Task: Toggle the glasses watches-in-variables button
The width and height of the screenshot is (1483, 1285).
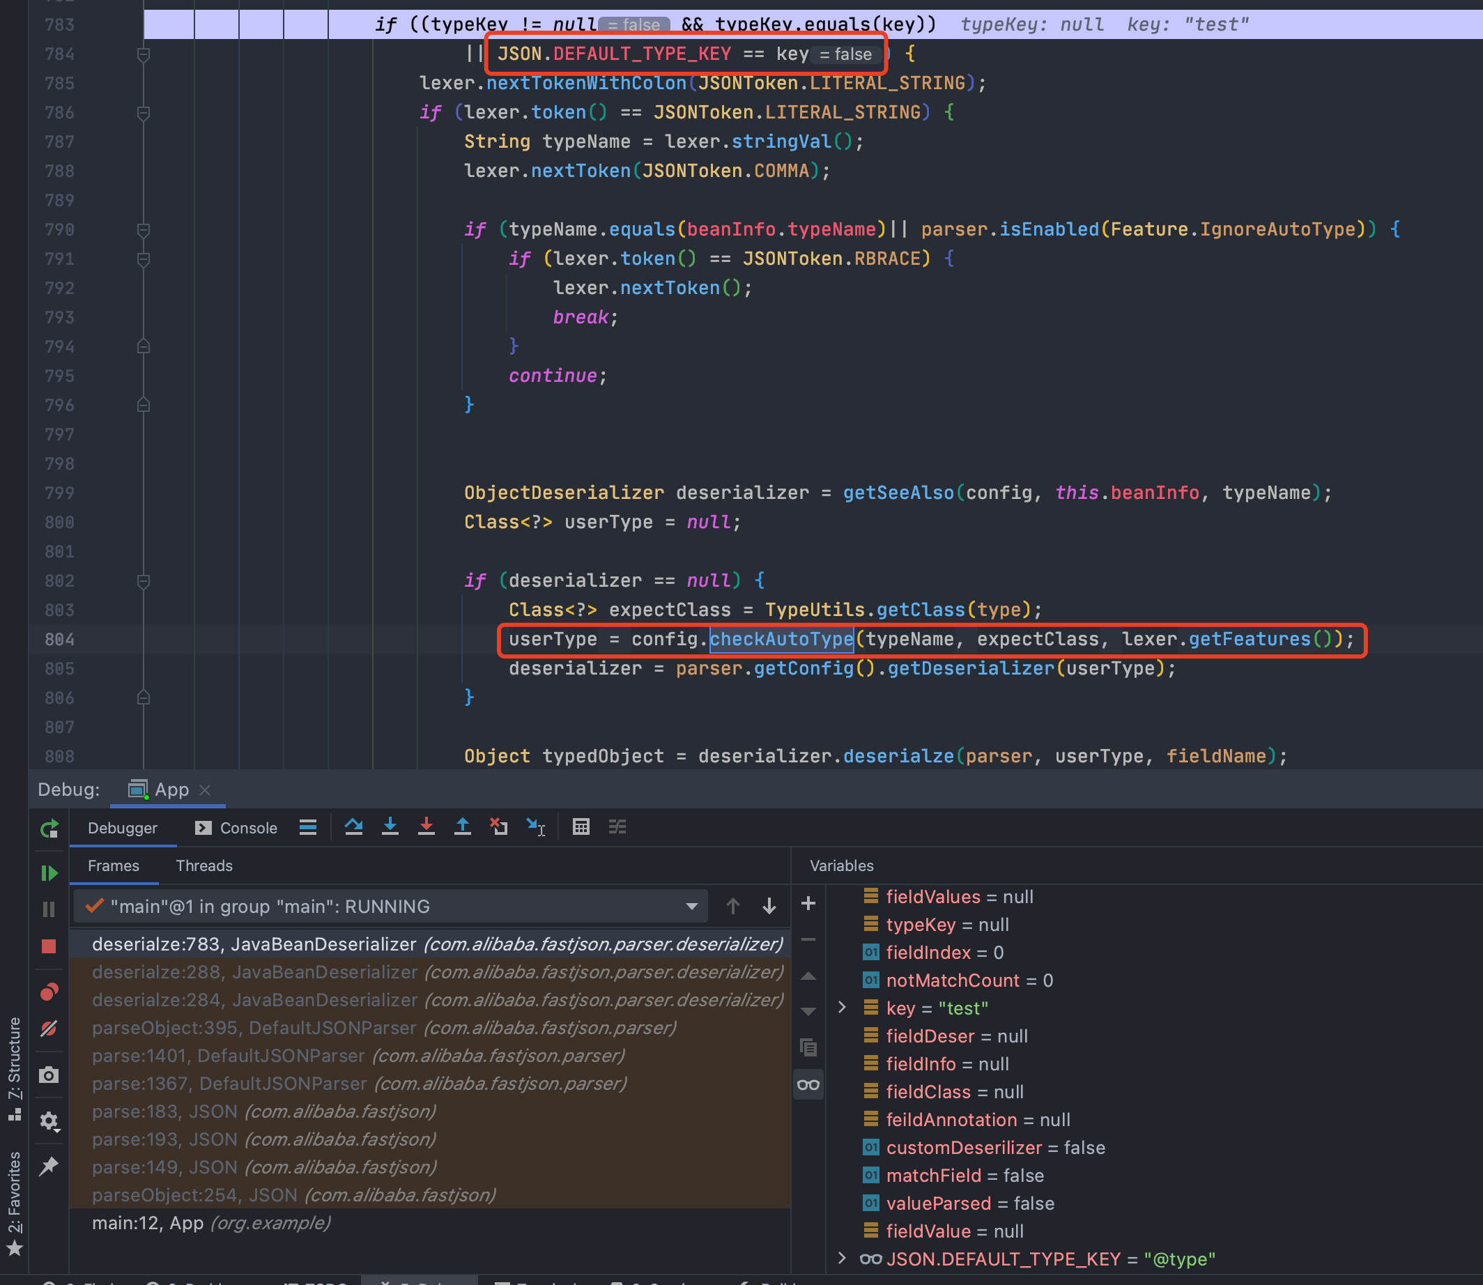Action: (x=808, y=1084)
